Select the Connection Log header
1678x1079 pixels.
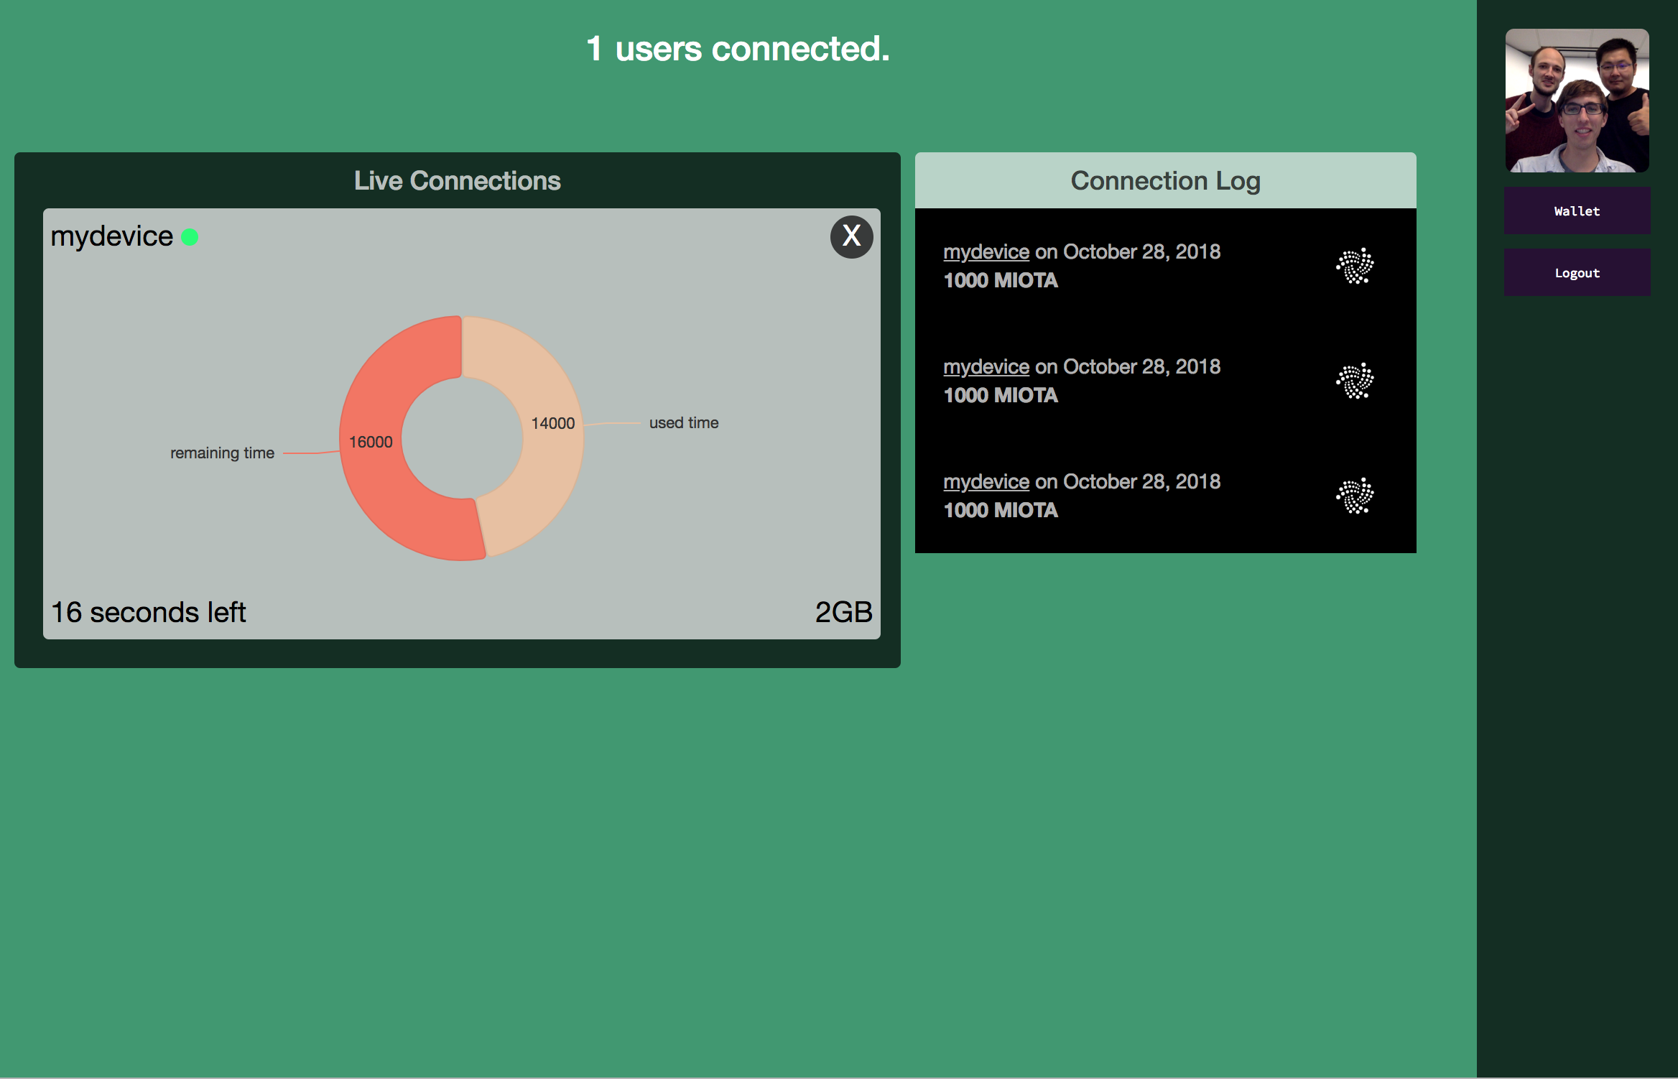pyautogui.click(x=1165, y=181)
